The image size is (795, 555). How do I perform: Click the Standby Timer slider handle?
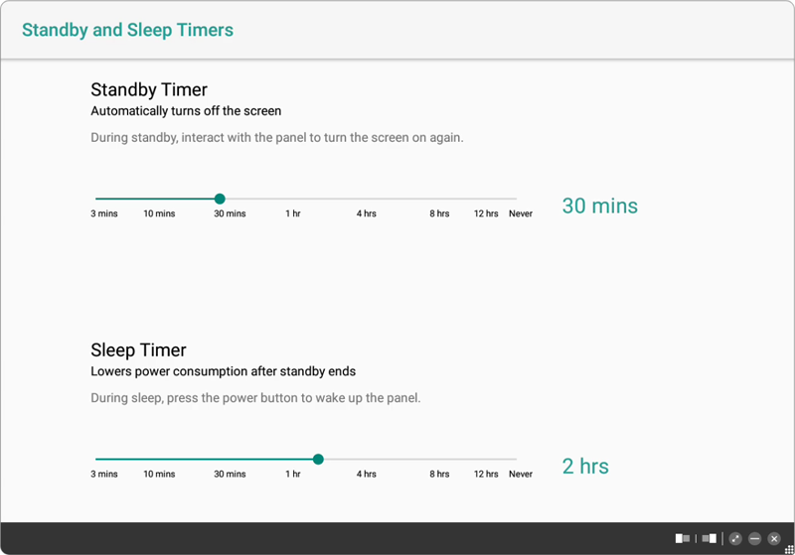pyautogui.click(x=220, y=200)
